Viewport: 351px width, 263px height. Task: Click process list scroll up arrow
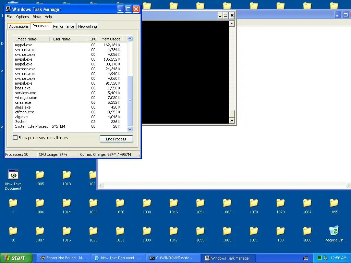(x=130, y=39)
